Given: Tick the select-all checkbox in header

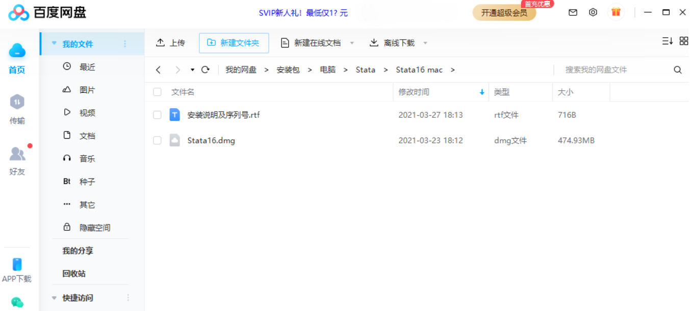Looking at the screenshot, I should tap(157, 92).
